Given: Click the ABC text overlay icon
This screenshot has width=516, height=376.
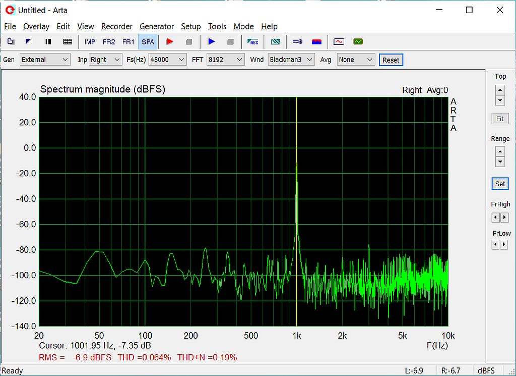Looking at the screenshot, I should [x=253, y=42].
